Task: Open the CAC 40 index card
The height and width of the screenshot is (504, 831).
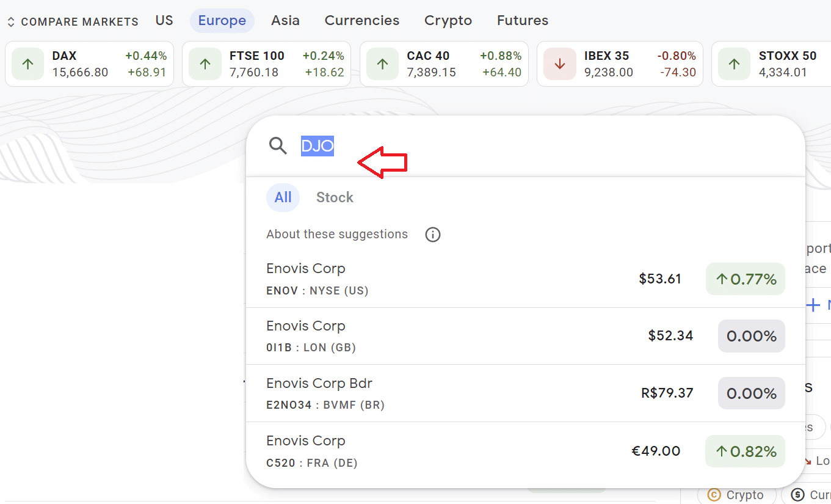Action: (444, 64)
